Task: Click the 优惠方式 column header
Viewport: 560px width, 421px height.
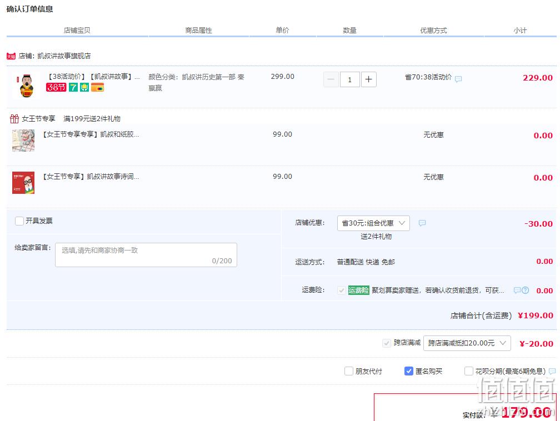Action: pyautogui.click(x=433, y=31)
